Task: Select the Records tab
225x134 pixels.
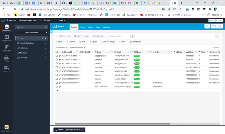Action: [74, 27]
